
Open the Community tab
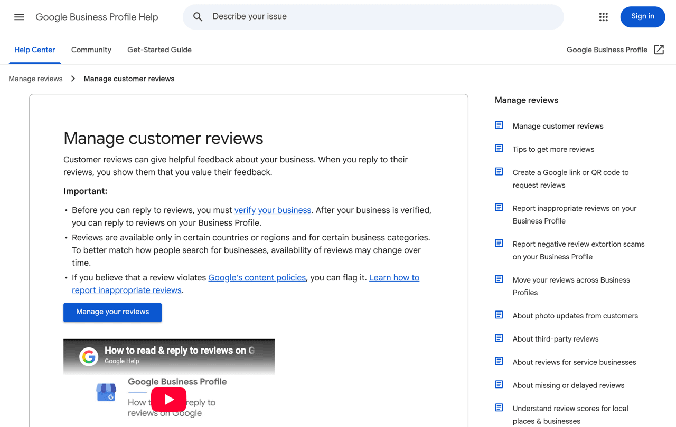[91, 50]
